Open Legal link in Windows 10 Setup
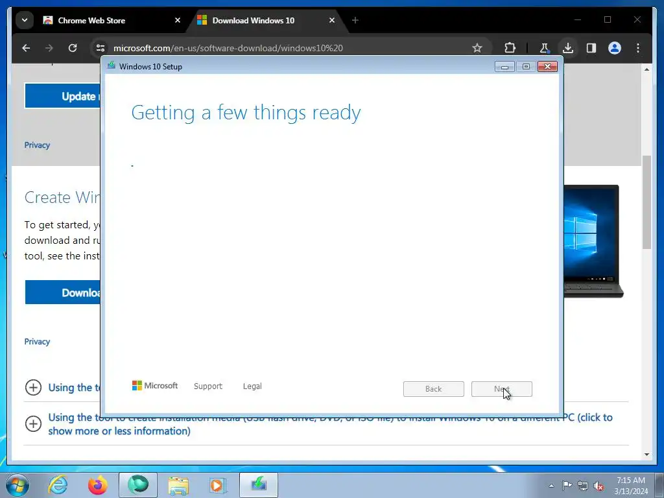 click(252, 386)
